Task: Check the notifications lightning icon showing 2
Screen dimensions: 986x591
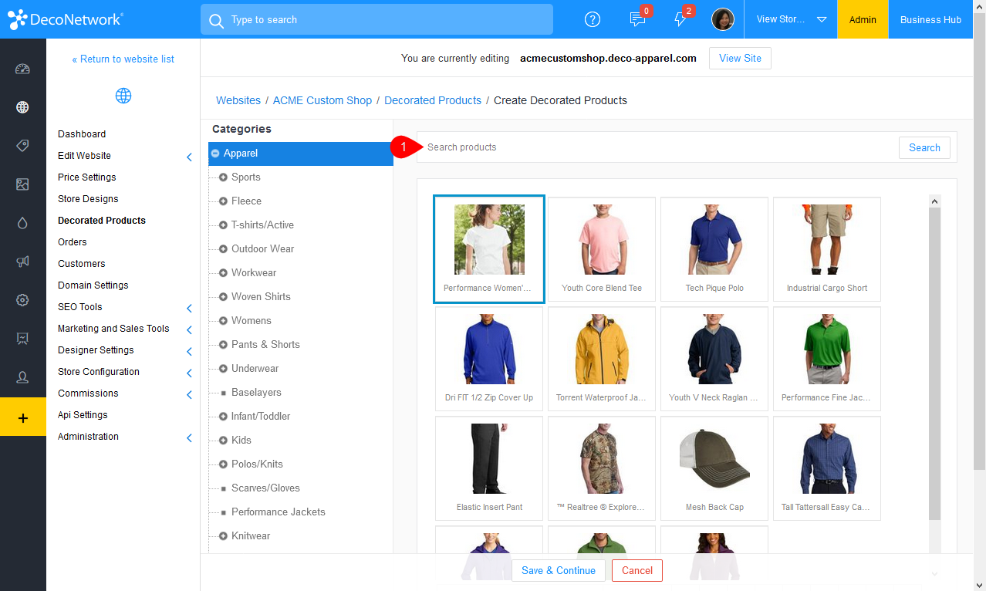Action: [x=680, y=19]
